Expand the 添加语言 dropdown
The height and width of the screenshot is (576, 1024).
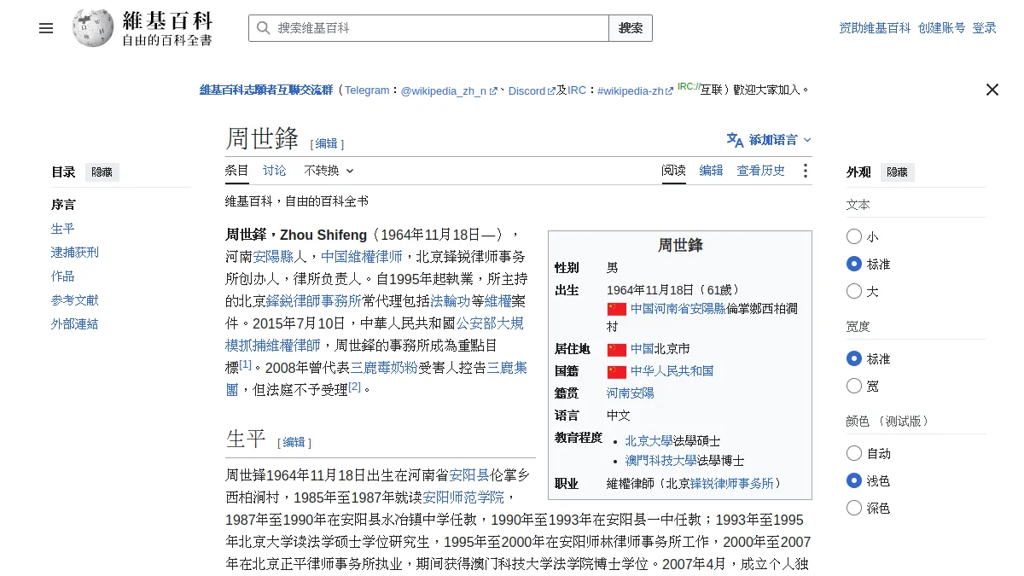(x=769, y=140)
